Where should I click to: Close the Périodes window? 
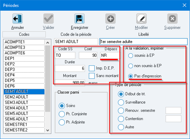tap(184, 5)
